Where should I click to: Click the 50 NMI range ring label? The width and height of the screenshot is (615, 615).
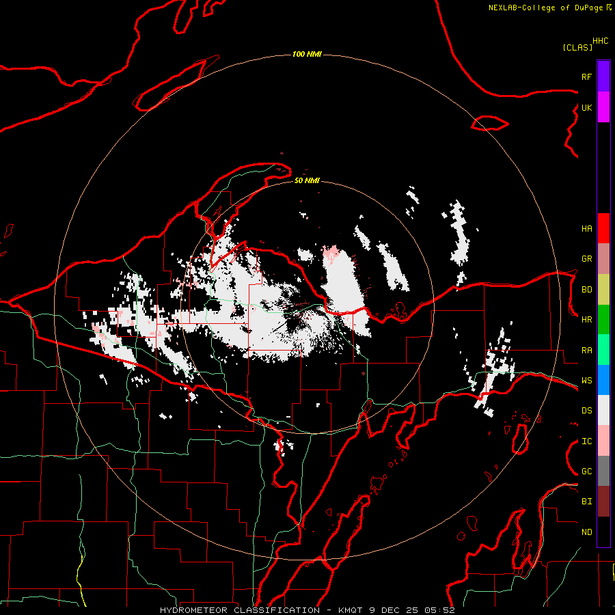307,180
